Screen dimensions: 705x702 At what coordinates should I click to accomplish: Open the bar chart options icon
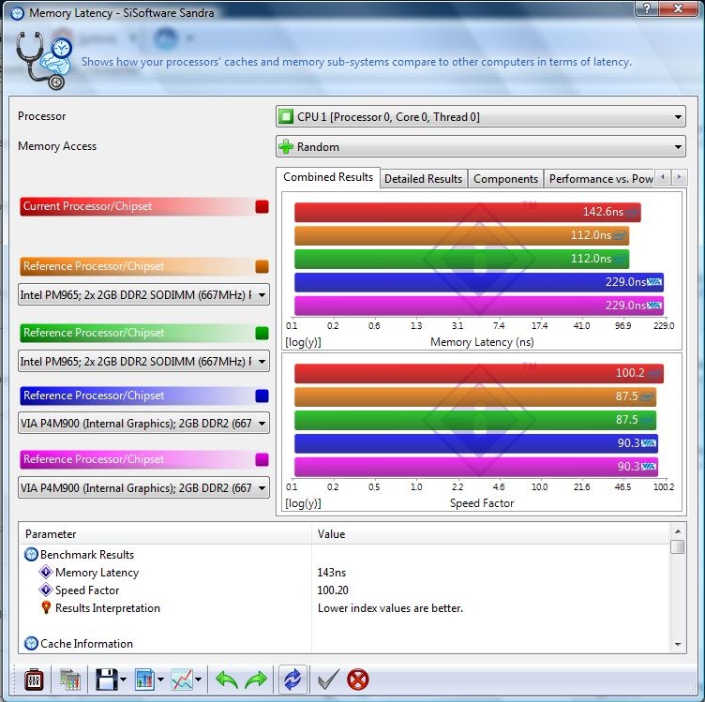point(144,680)
